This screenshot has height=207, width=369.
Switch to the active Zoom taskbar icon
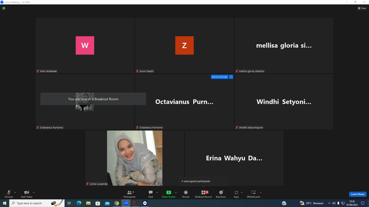(x=126, y=203)
